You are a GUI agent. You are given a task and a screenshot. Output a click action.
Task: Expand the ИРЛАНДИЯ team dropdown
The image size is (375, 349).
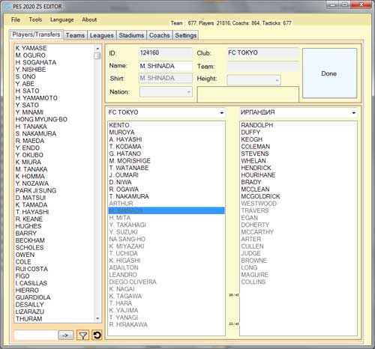point(353,113)
